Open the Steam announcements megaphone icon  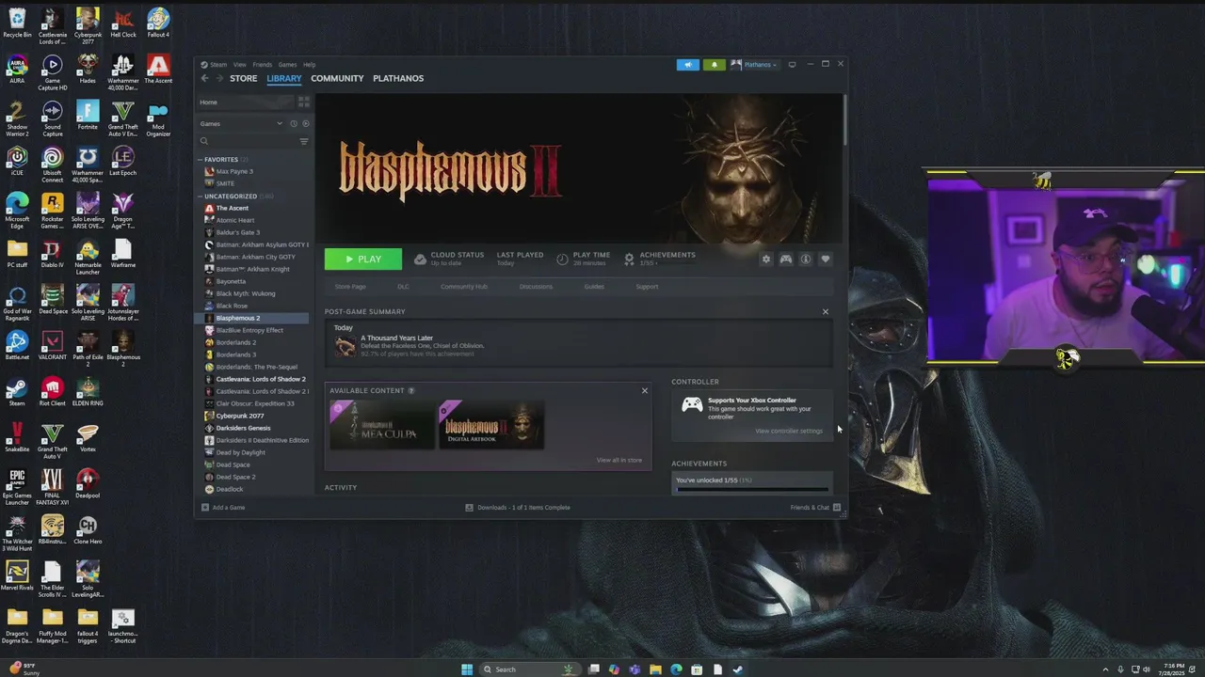[688, 65]
